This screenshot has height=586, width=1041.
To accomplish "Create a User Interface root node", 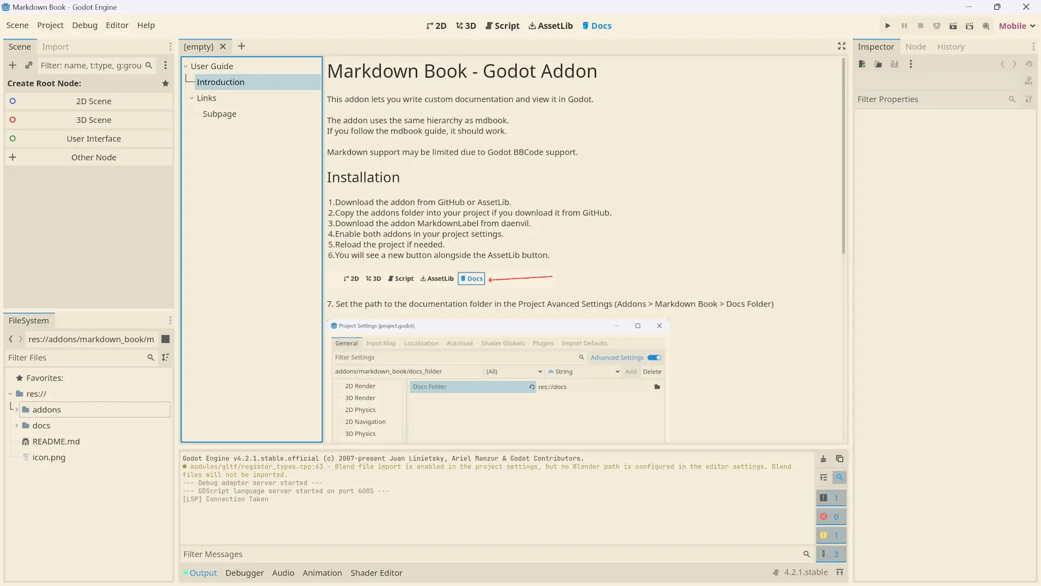I will pos(89,139).
